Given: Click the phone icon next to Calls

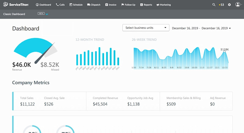Looking at the screenshot, I should (57, 5).
